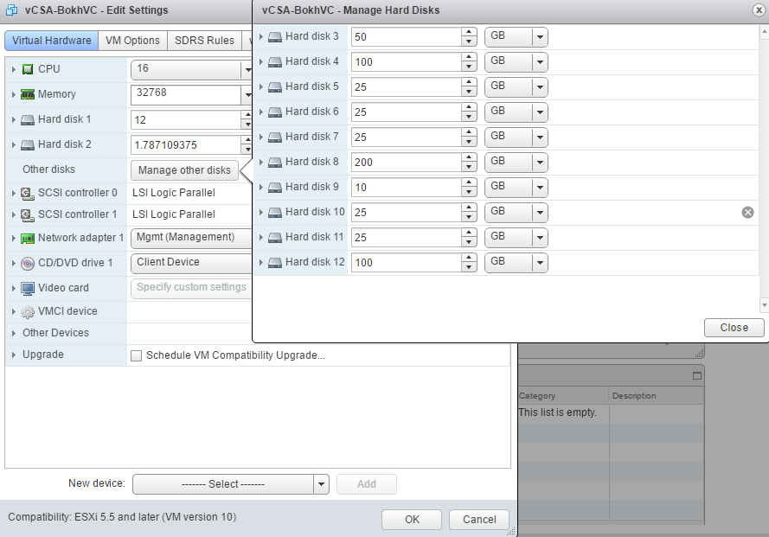
Task: Open the New device Select dropdown
Action: pyautogui.click(x=321, y=484)
